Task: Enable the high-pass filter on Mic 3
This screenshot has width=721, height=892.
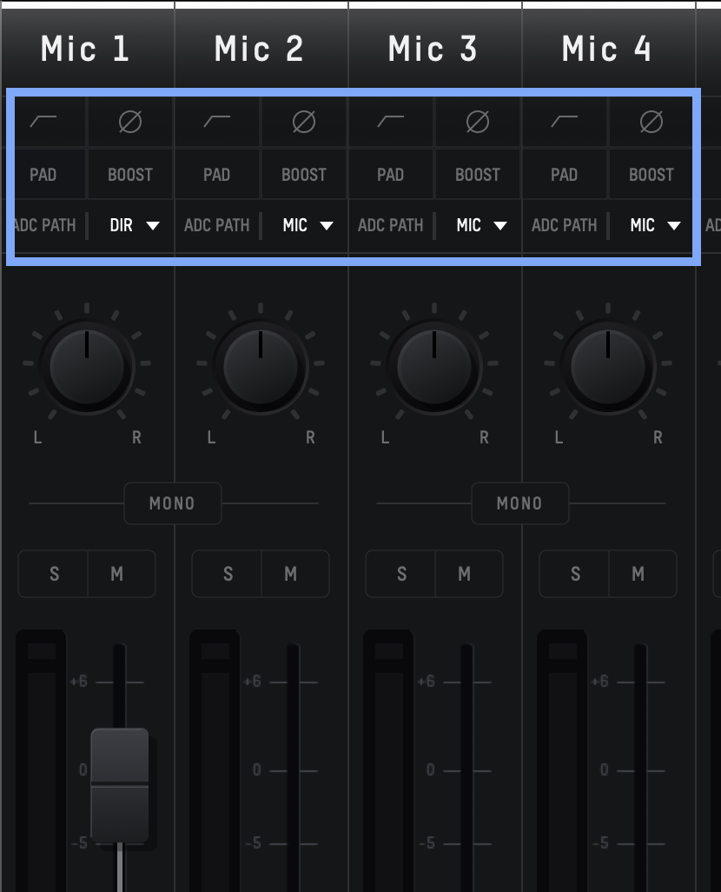Action: point(391,121)
